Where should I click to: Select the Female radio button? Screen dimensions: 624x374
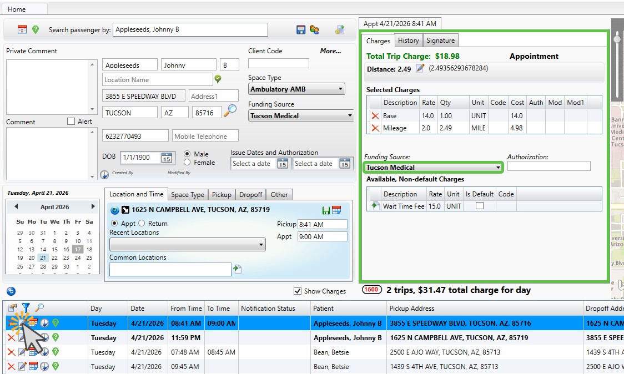[187, 163]
